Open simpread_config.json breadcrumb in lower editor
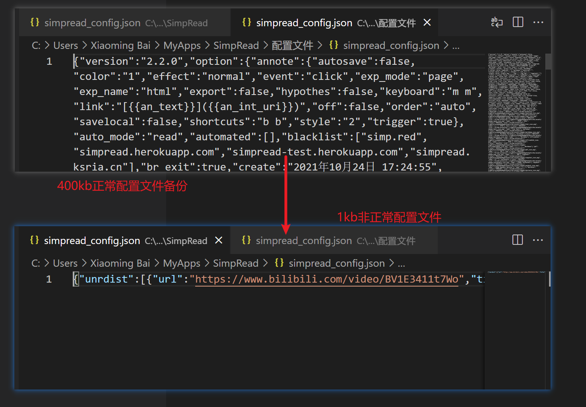Viewport: 586px width, 407px height. (x=337, y=263)
